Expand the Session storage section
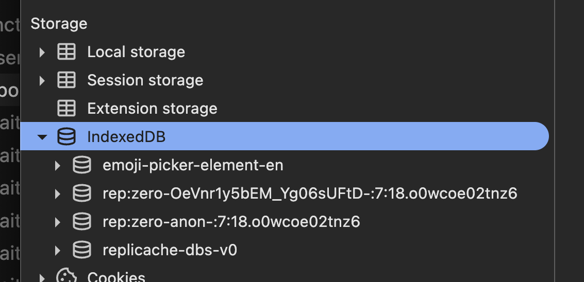This screenshot has width=584, height=282. (42, 80)
